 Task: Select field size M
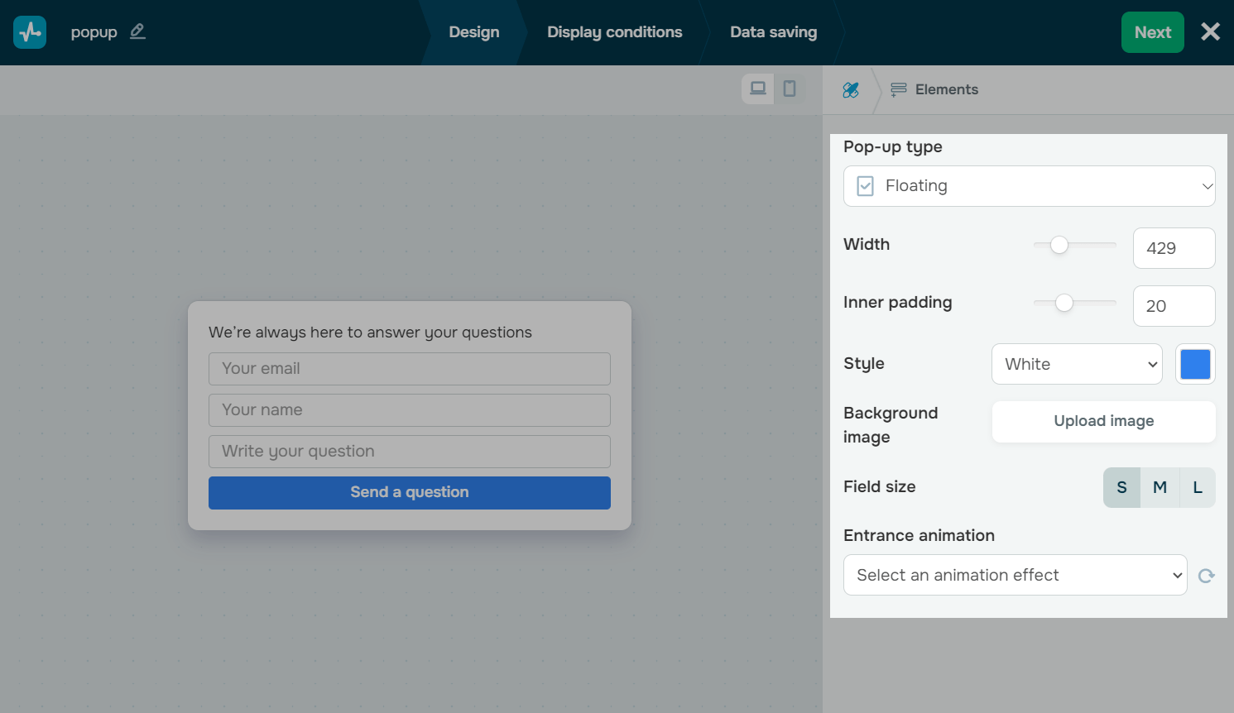(x=1160, y=487)
